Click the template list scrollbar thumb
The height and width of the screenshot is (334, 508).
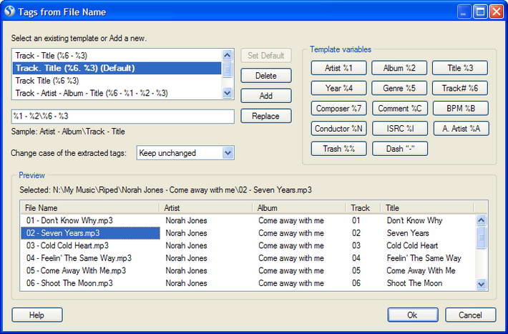pyautogui.click(x=228, y=69)
